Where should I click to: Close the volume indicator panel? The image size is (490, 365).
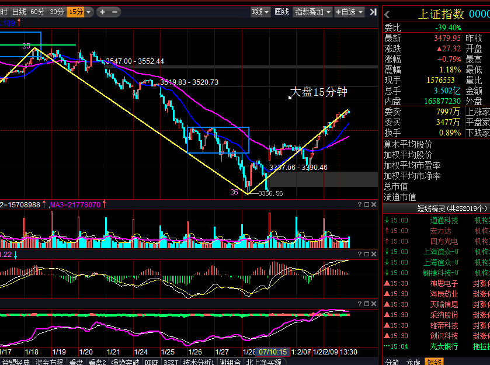374,204
